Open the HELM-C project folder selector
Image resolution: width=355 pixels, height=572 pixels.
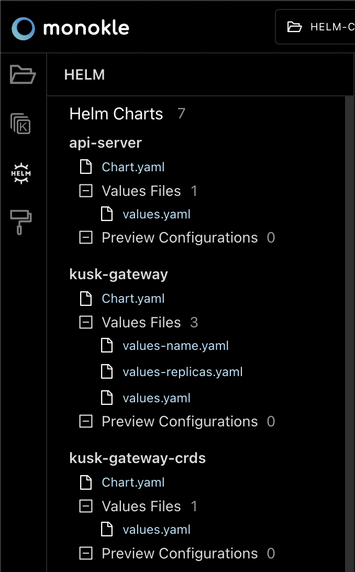click(x=315, y=27)
